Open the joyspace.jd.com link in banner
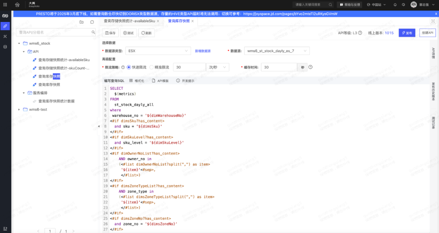This screenshot has height=233, width=439. click(290, 14)
